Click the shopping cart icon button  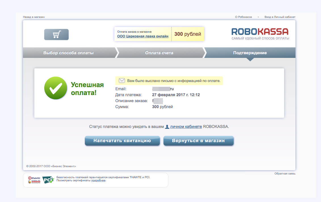(x=56, y=34)
